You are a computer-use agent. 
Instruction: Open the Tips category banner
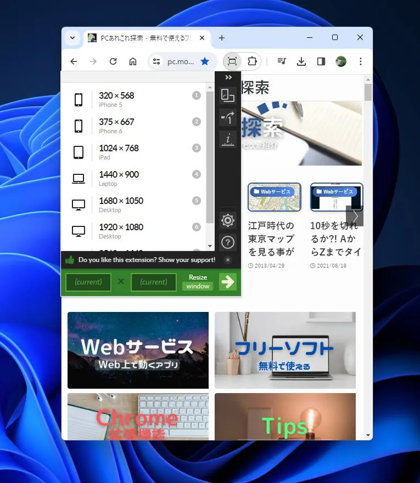285,417
